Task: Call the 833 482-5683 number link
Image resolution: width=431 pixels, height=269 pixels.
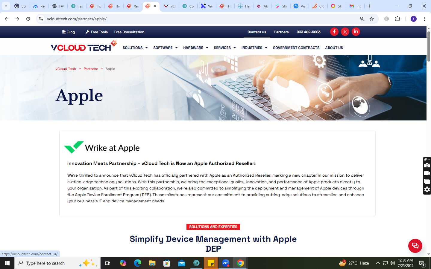Action: pos(308,32)
